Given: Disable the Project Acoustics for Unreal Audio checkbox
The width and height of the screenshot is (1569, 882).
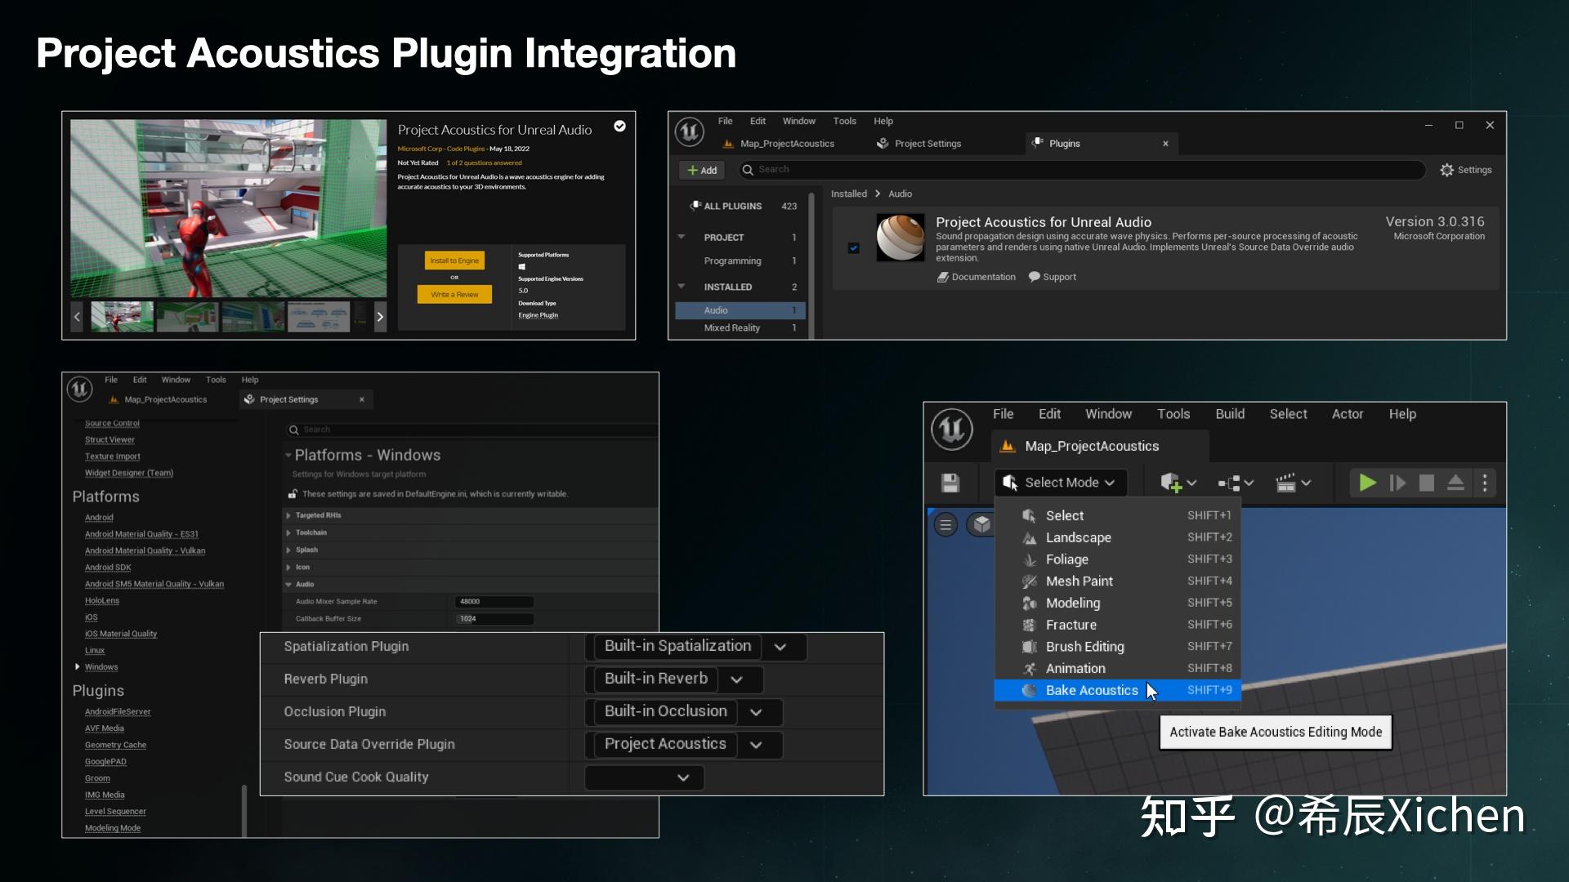Looking at the screenshot, I should [x=854, y=247].
